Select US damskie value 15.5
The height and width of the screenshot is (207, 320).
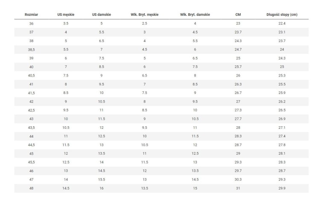coord(102,179)
